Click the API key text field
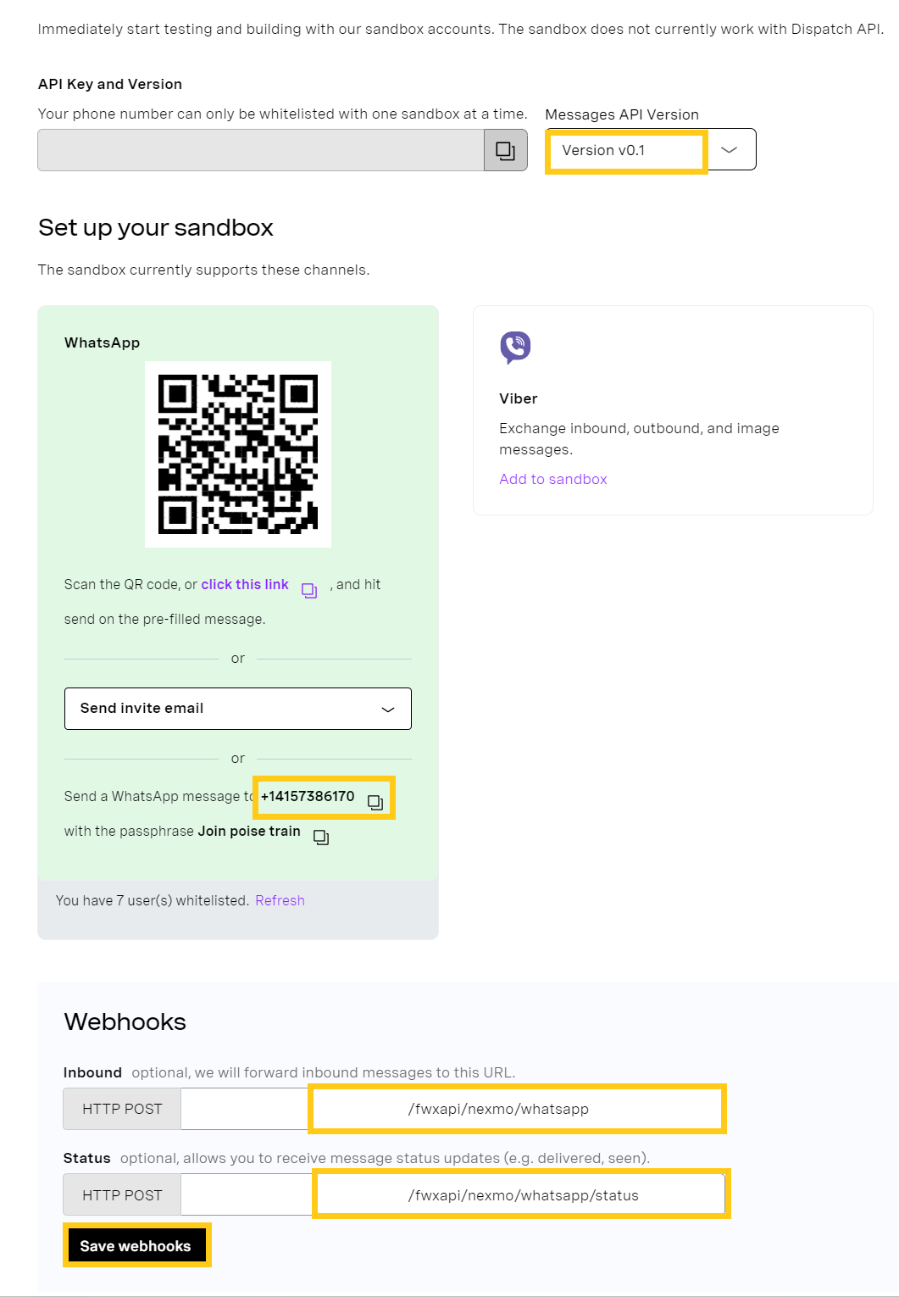The width and height of the screenshot is (899, 1297). [x=261, y=151]
